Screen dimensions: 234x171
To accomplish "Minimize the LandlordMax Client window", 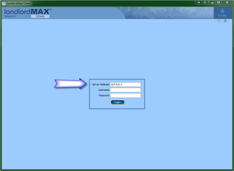I will (x=212, y=3).
